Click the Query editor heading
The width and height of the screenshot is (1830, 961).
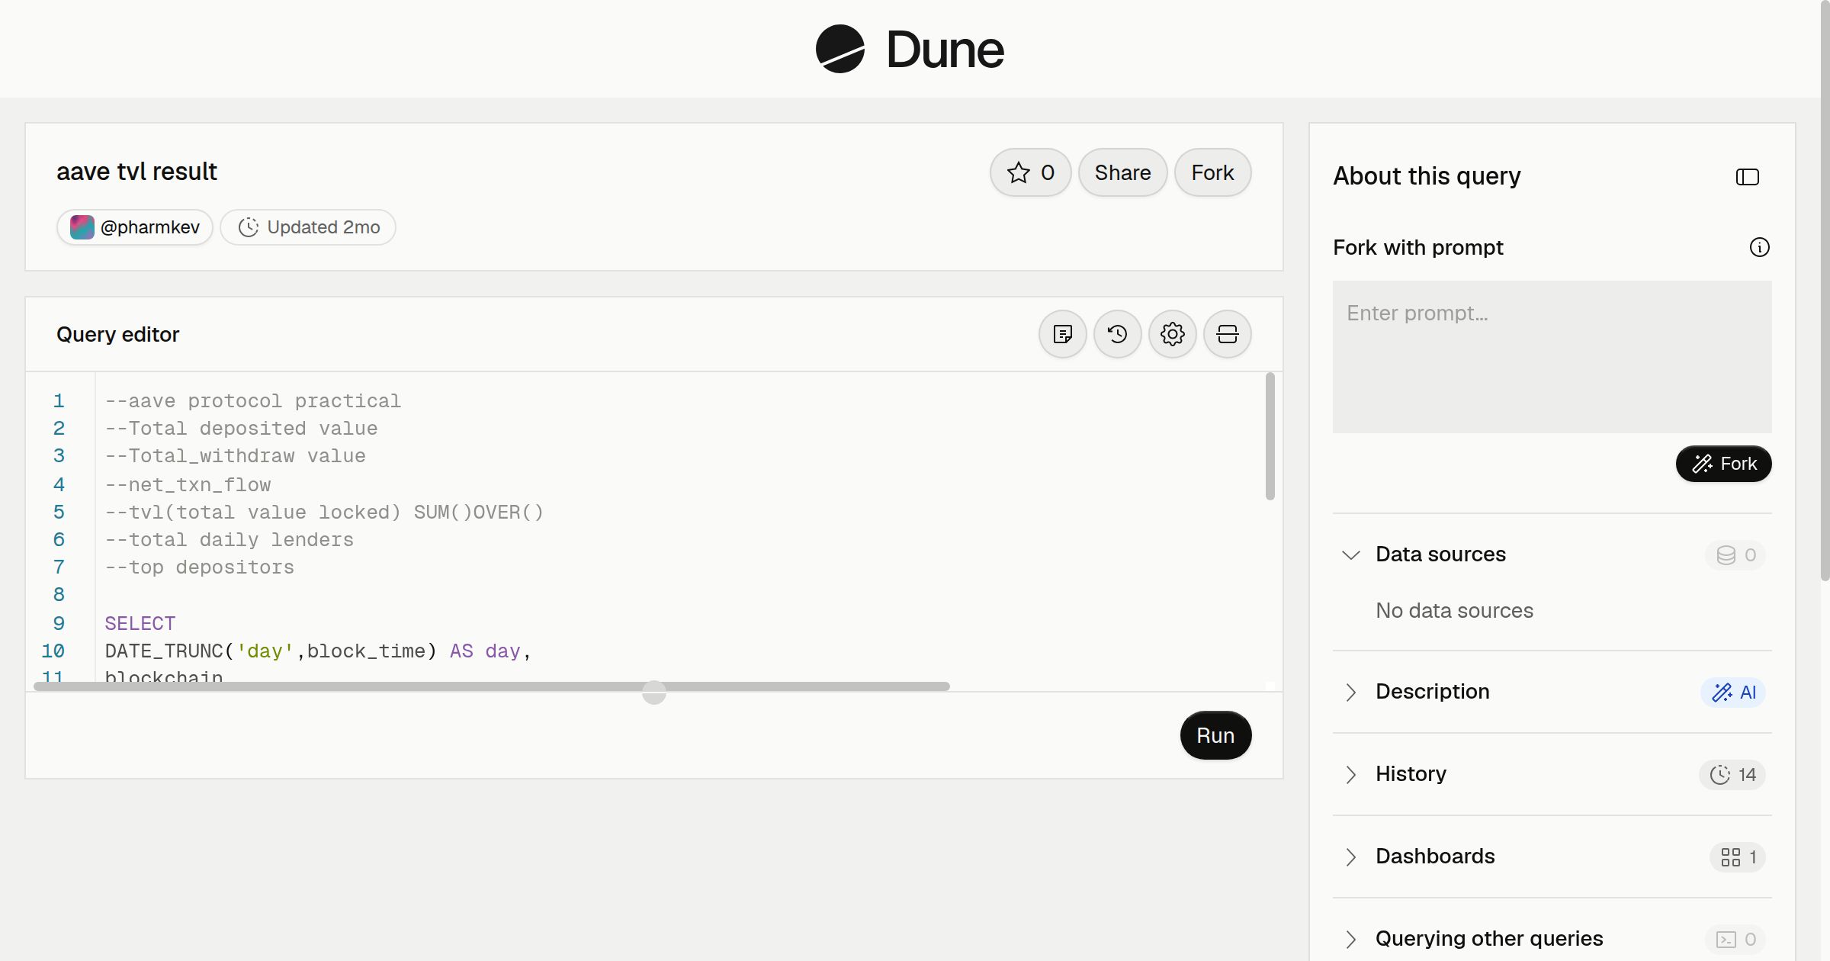point(117,335)
